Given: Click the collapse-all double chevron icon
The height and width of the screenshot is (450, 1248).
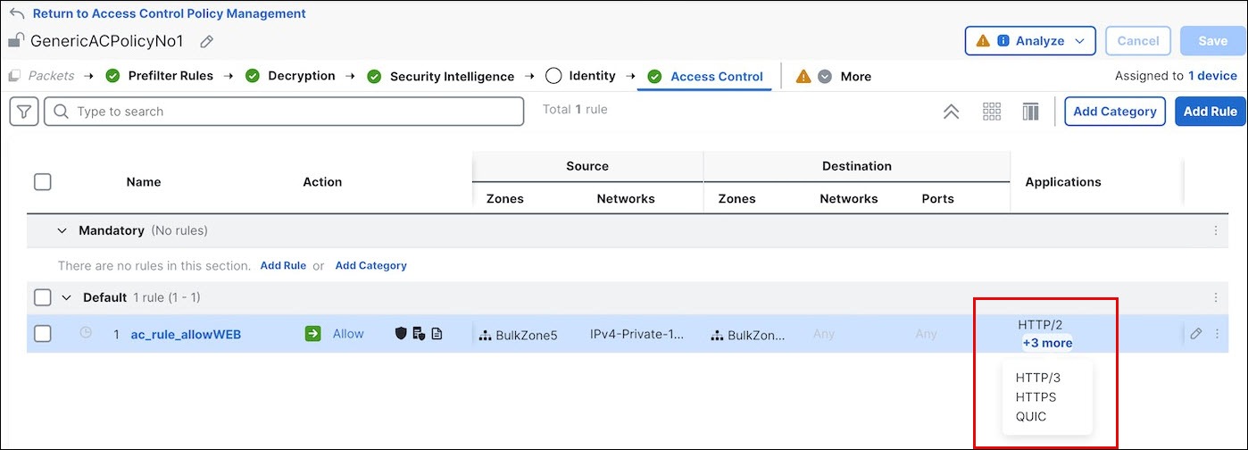Looking at the screenshot, I should (952, 112).
